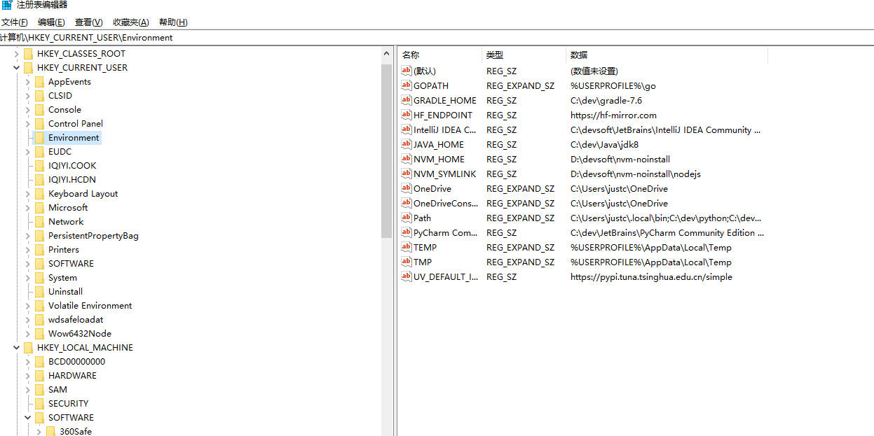
Task: Click the Registry Editor app icon in title bar
Action: [x=6, y=5]
